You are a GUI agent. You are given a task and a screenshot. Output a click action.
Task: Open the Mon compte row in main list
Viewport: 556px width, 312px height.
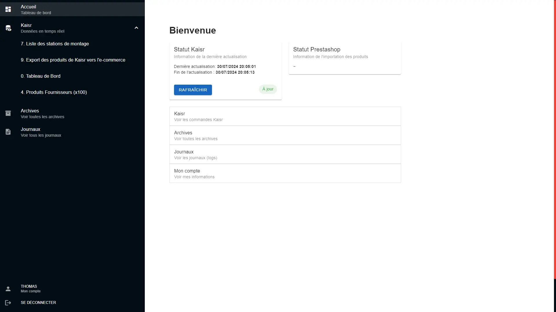point(285,173)
